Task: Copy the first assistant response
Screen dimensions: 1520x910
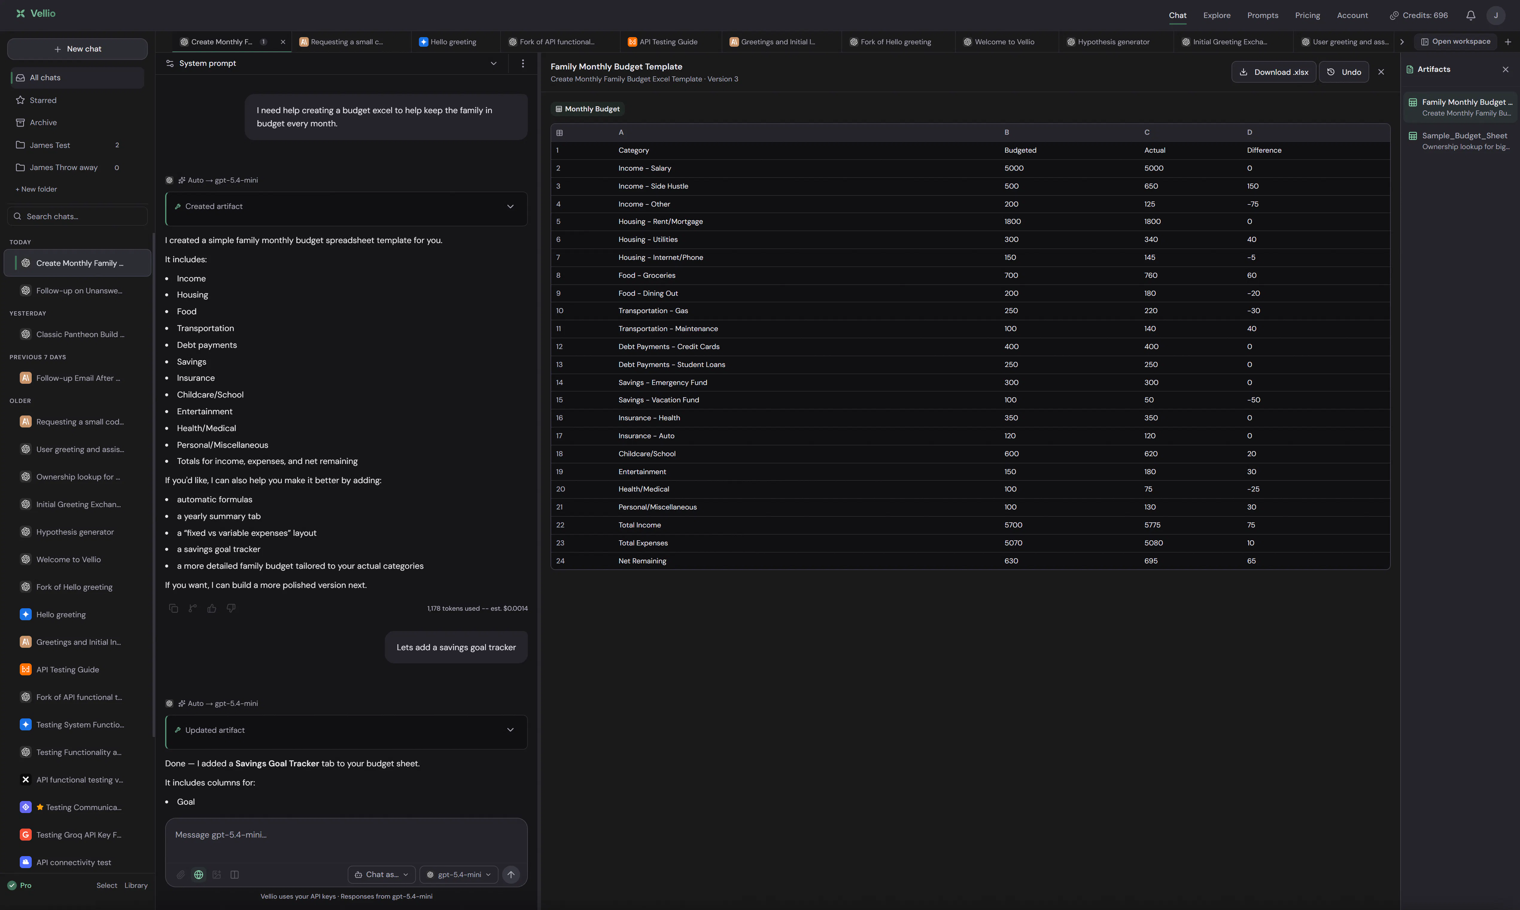Action: [x=174, y=608]
